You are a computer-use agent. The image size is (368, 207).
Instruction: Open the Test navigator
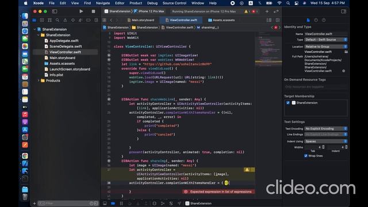[x=73, y=20]
